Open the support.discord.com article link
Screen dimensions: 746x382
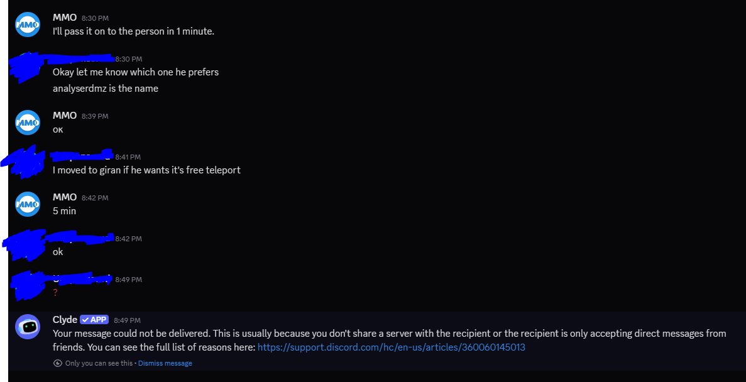coord(391,347)
